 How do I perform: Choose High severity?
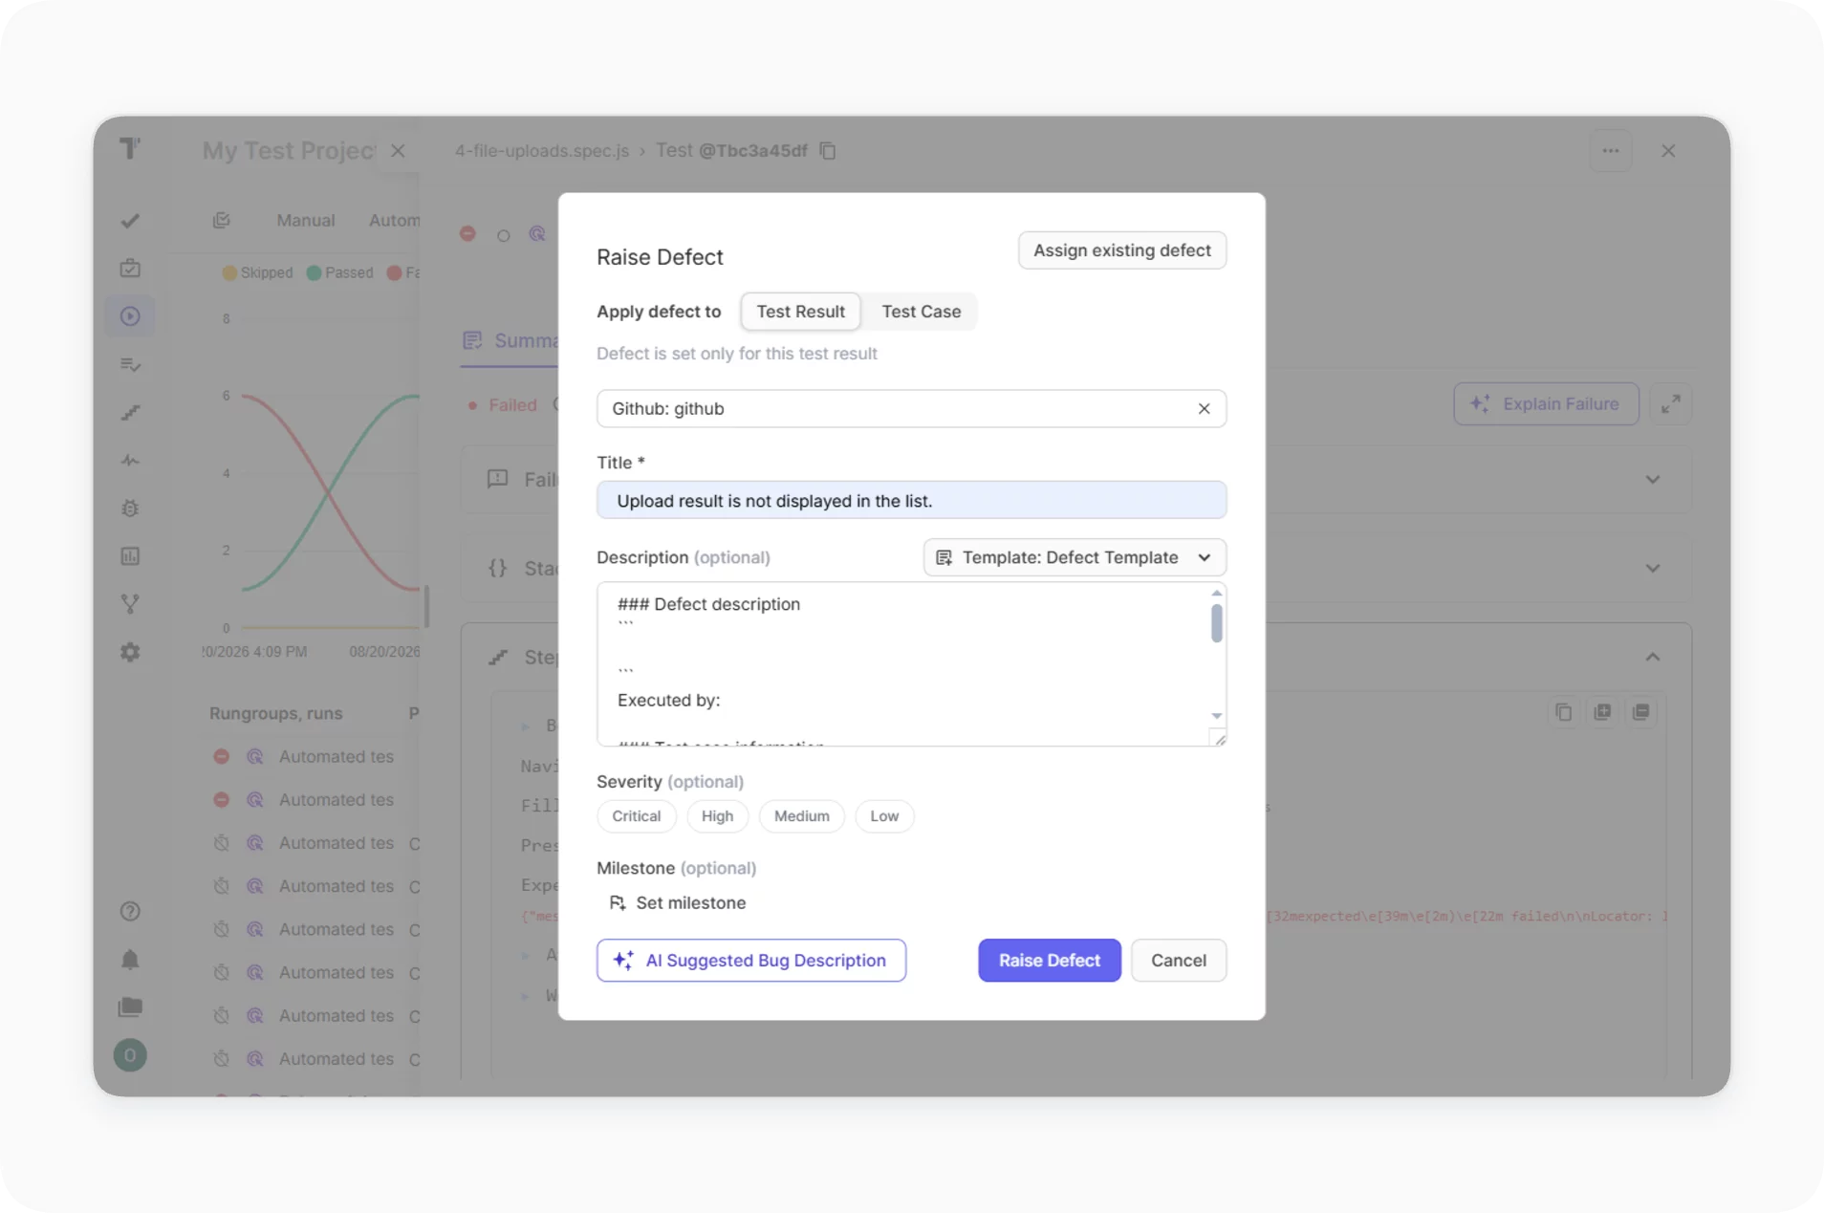(717, 816)
